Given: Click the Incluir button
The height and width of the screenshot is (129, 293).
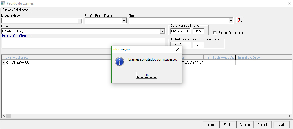Looking at the screenshot, I should (x=211, y=125).
